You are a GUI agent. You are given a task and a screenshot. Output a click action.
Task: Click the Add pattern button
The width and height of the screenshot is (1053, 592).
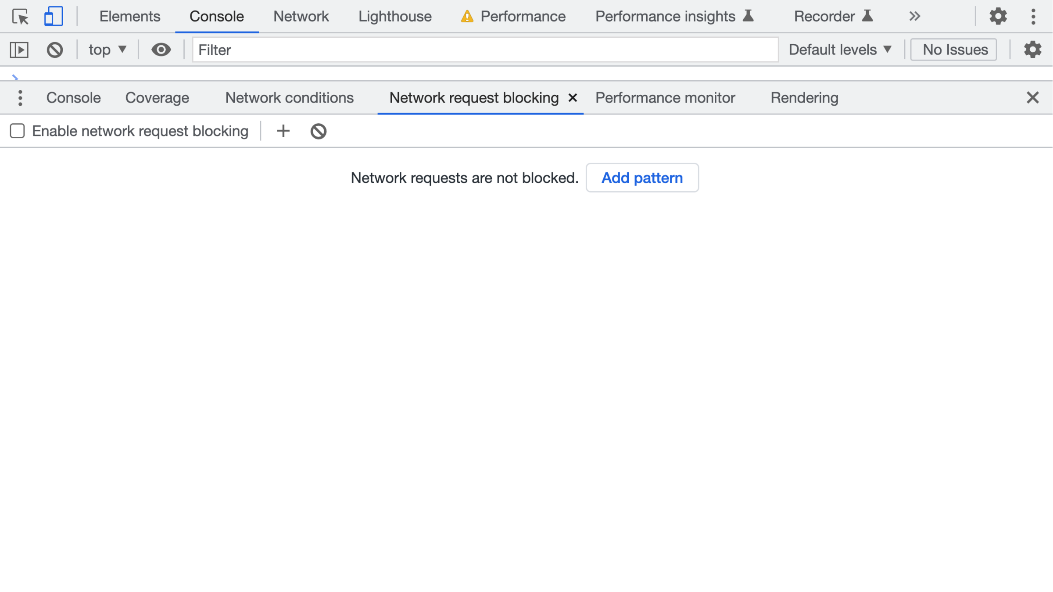click(x=642, y=178)
